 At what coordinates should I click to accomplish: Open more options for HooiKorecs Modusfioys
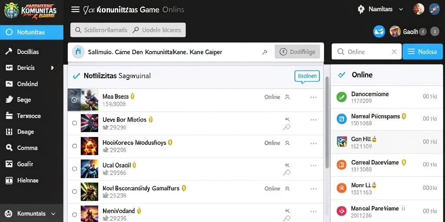313,143
